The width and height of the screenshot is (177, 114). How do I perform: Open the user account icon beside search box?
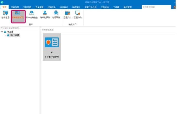click(174, 7)
